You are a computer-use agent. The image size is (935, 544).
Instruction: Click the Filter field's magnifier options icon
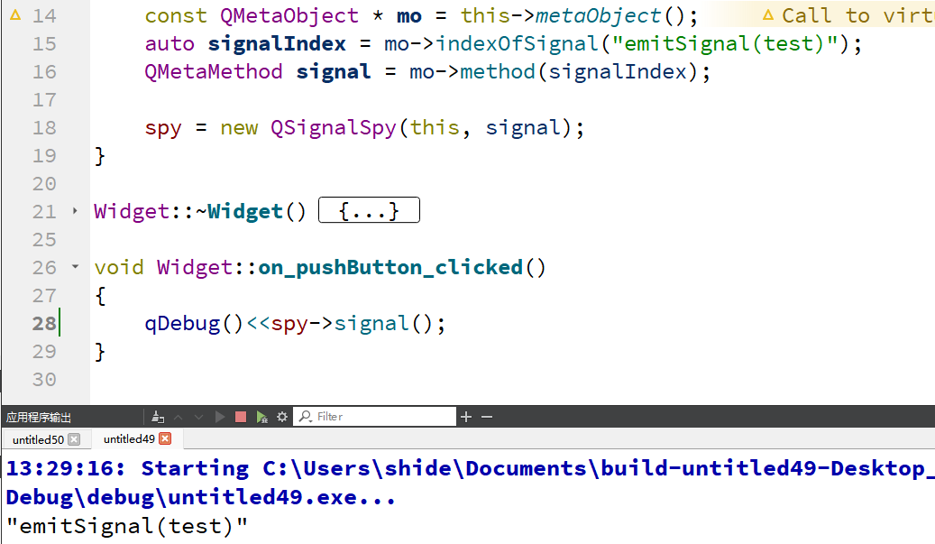point(306,417)
